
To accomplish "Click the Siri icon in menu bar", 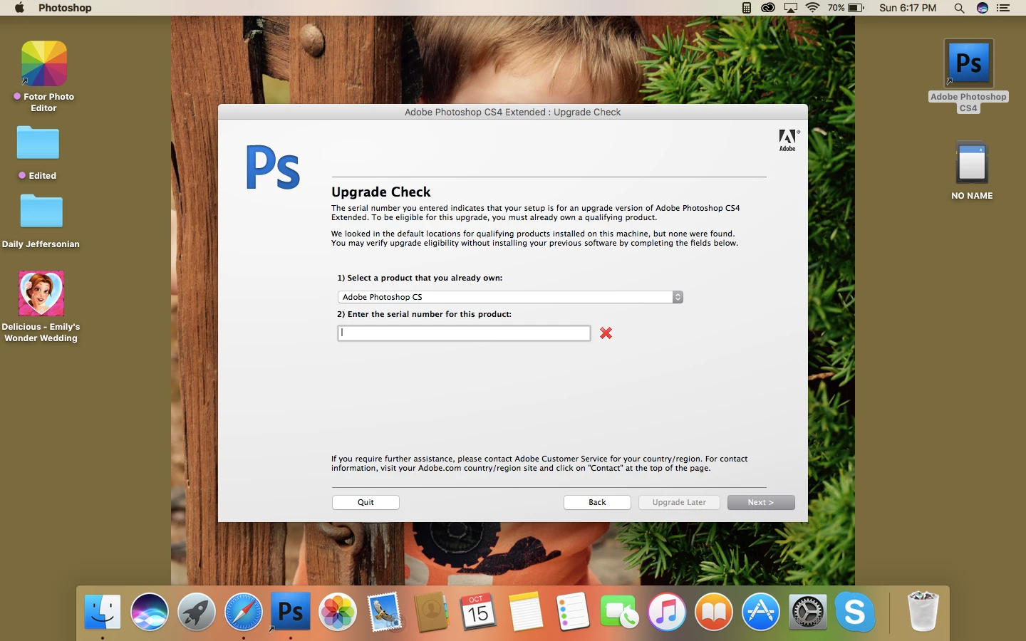I will (x=983, y=8).
